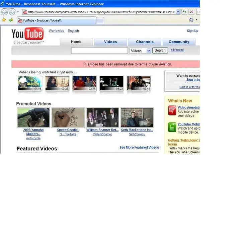
Task: Select the YouTube - Broadcast Yourself browser tab
Action: [x=57, y=20]
